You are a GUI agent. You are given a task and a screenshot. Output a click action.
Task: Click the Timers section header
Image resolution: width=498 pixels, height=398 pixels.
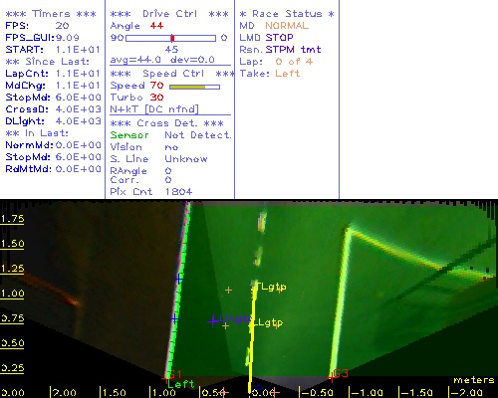point(51,14)
